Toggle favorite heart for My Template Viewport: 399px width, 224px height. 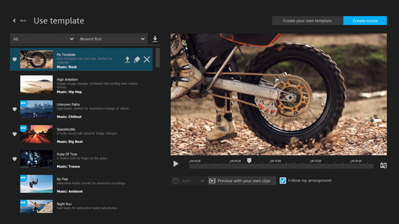tap(14, 60)
